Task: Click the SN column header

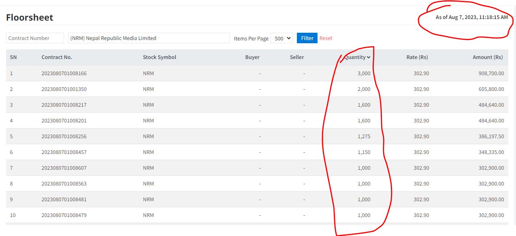Action: (13, 57)
